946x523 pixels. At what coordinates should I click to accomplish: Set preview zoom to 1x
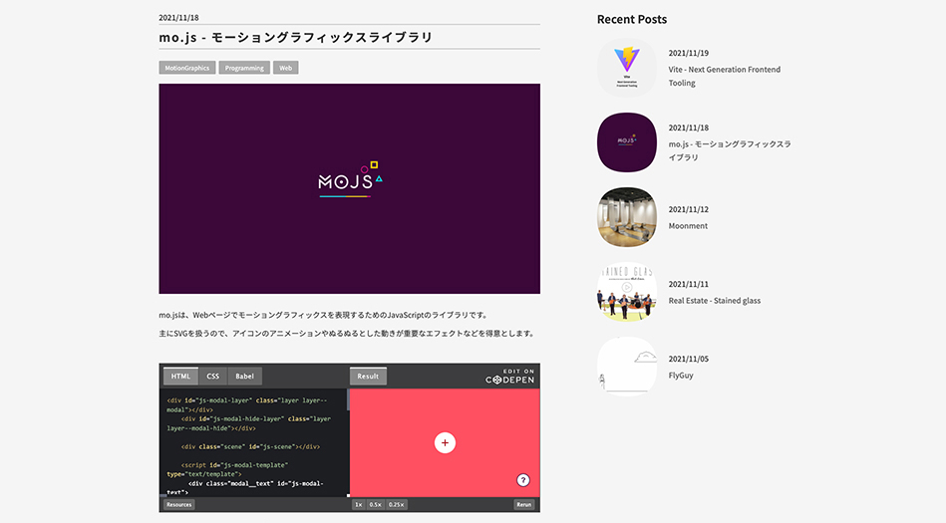click(359, 505)
